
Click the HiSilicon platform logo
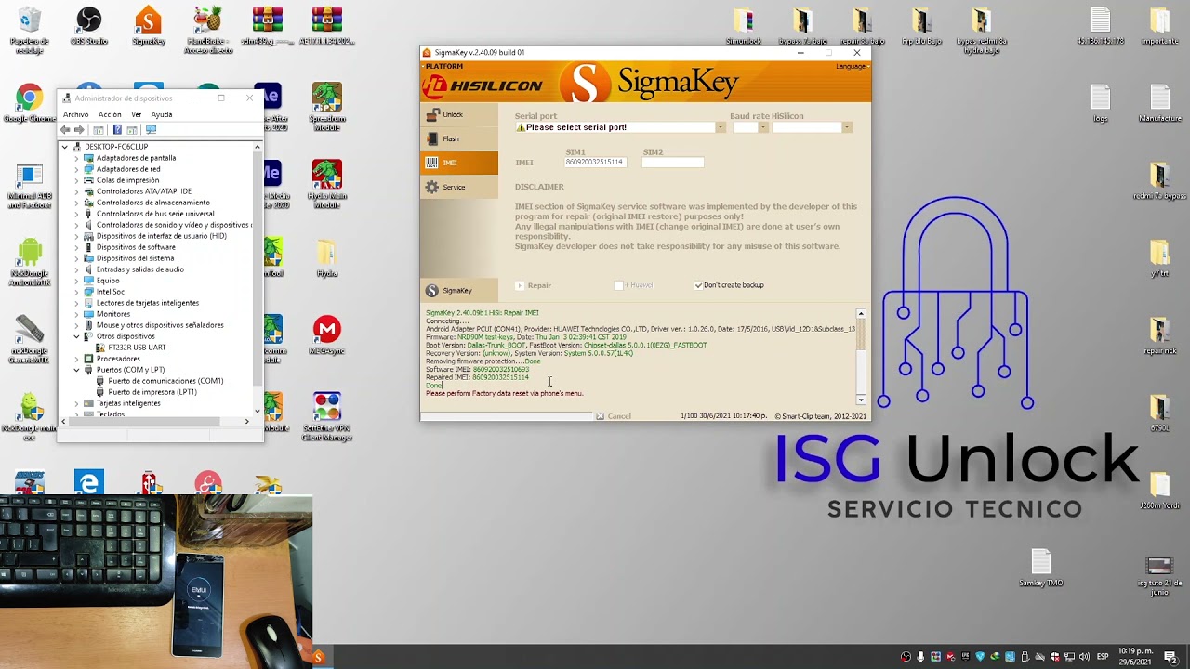coord(483,85)
